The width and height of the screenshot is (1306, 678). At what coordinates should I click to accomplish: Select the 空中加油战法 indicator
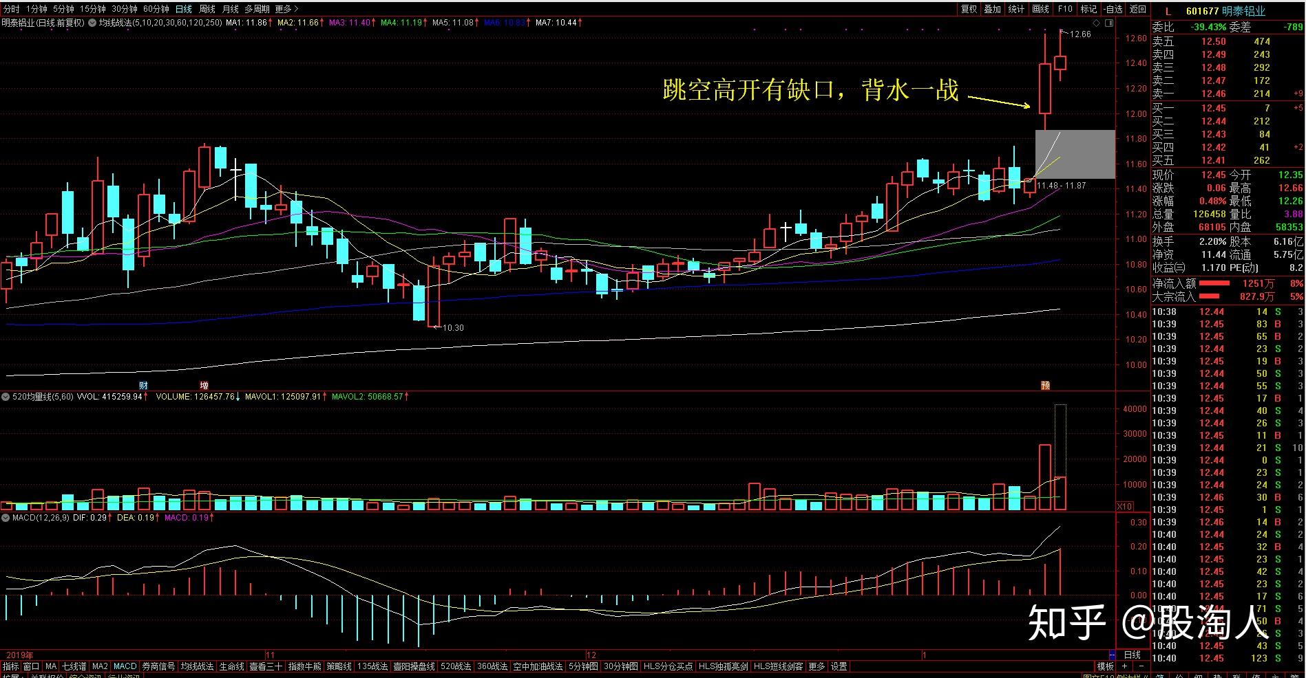538,666
